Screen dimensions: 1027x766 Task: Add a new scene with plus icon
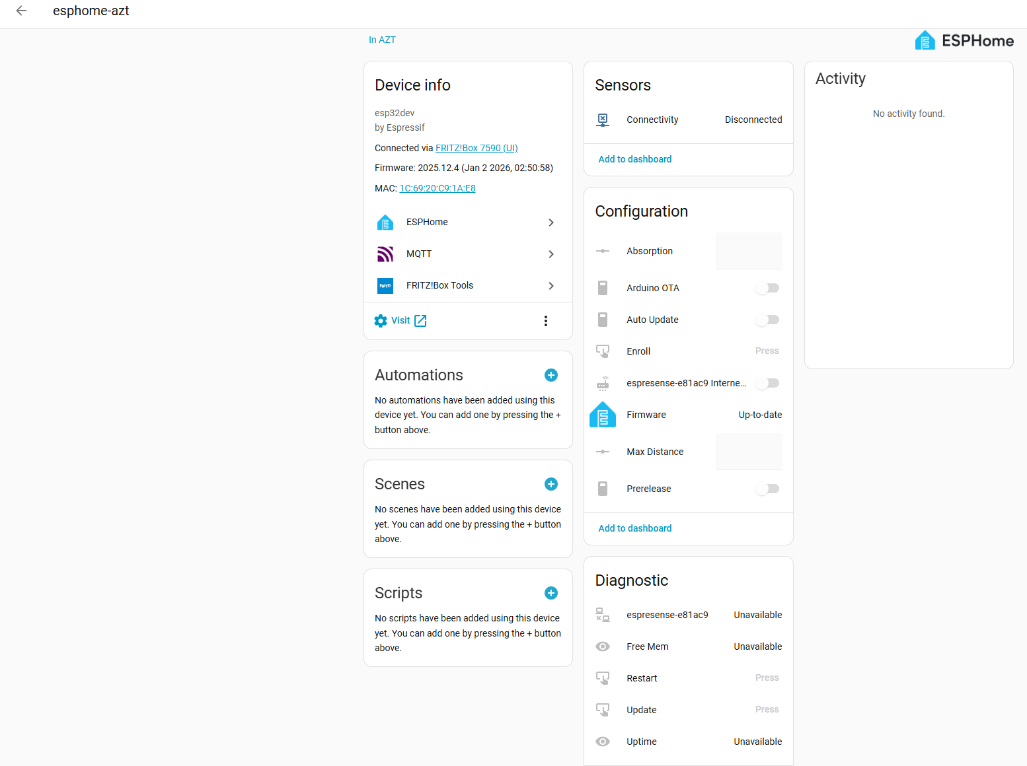tap(551, 484)
